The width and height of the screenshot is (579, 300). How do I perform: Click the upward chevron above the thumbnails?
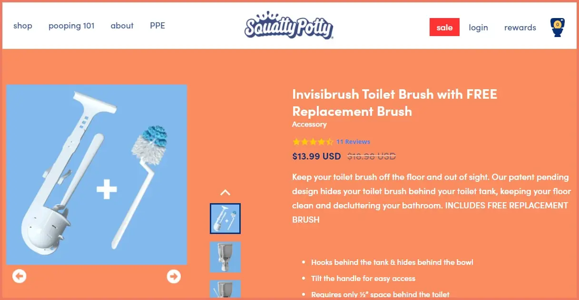pyautogui.click(x=226, y=192)
